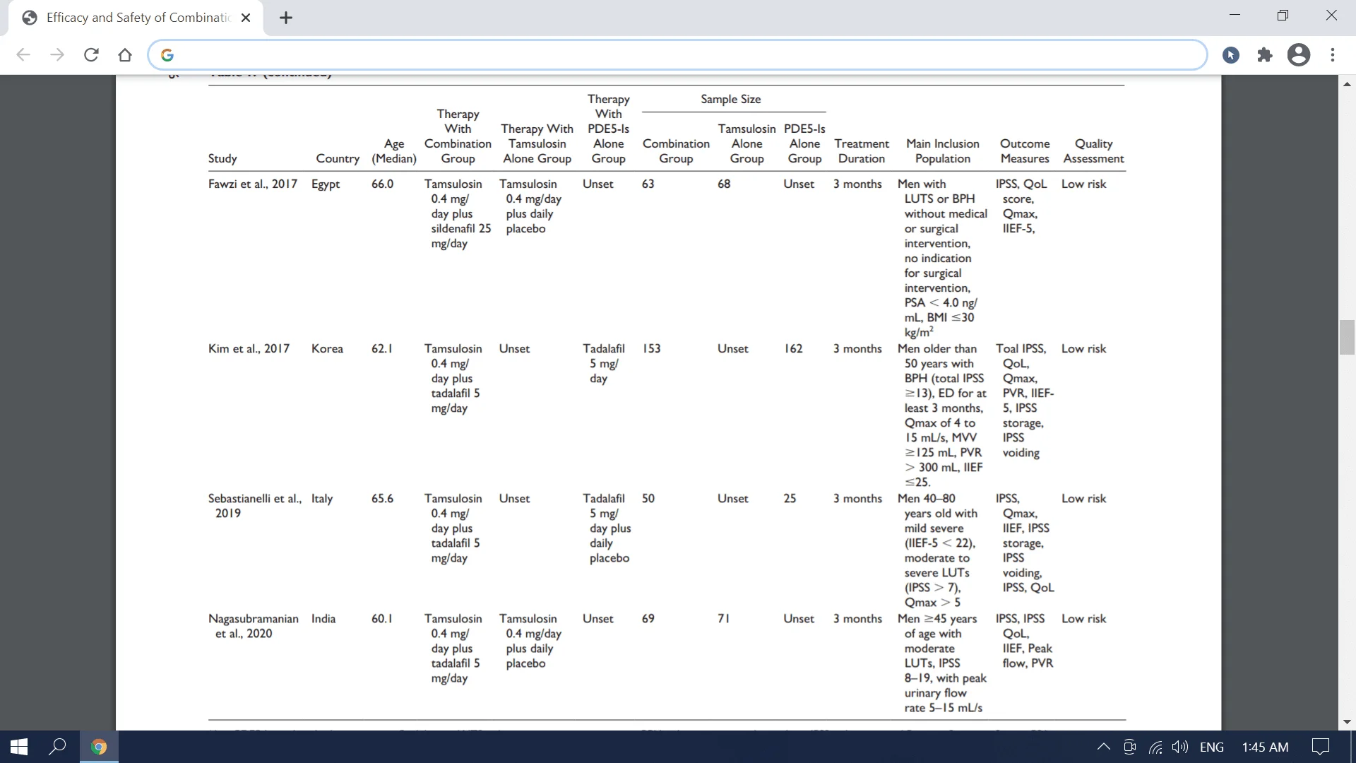The height and width of the screenshot is (763, 1356).
Task: Open the Extensions puzzle icon
Action: coord(1265,55)
